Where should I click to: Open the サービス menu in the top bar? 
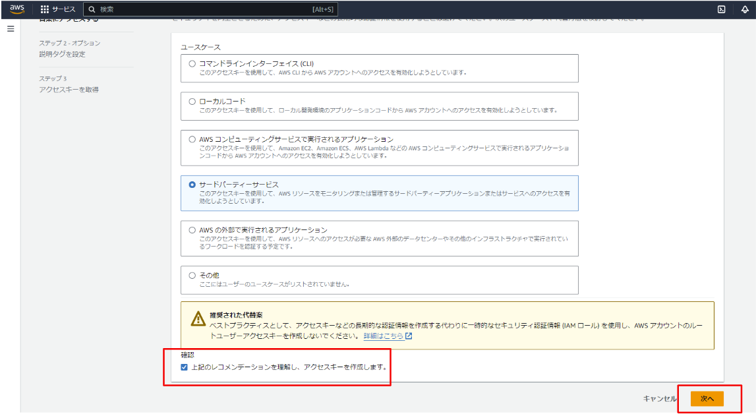(x=64, y=9)
